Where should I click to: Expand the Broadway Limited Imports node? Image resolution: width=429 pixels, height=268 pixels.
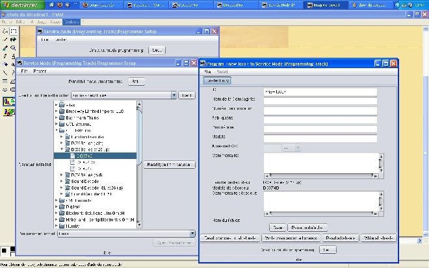(57, 111)
